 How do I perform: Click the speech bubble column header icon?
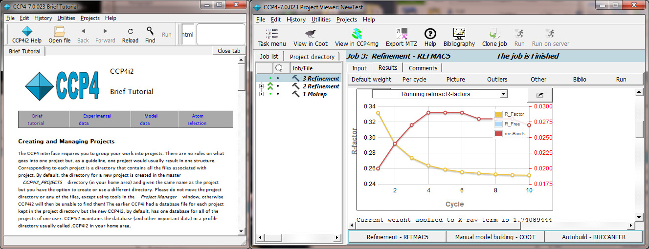[279, 68]
